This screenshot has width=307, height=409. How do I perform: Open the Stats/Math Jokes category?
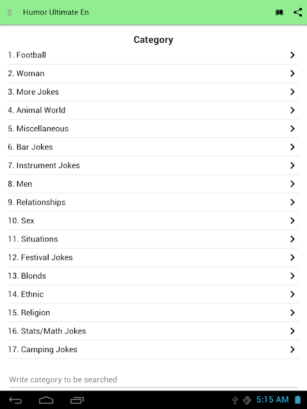[x=153, y=331]
